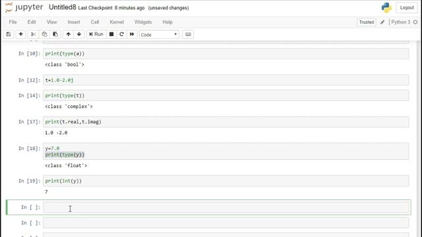Save the notebook with the floppy icon
This screenshot has width=422, height=237.
(x=9, y=34)
